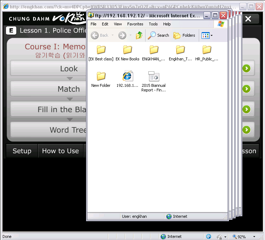Maximize the FTP Internet Explorer window
This screenshot has width=265, height=240.
point(215,16)
